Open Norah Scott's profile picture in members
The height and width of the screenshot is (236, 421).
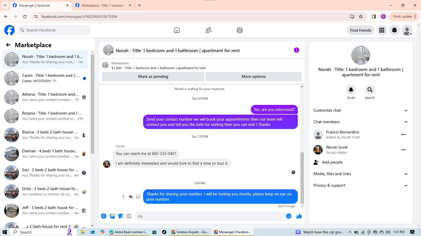pos(318,150)
